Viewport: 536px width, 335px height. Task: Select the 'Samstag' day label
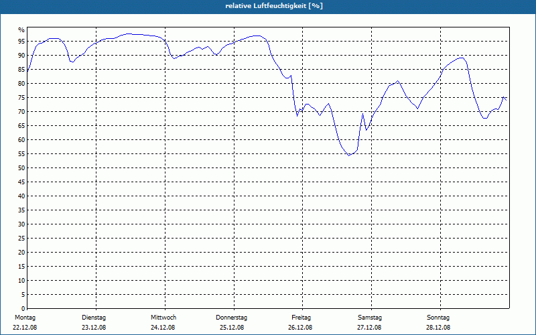click(x=370, y=318)
